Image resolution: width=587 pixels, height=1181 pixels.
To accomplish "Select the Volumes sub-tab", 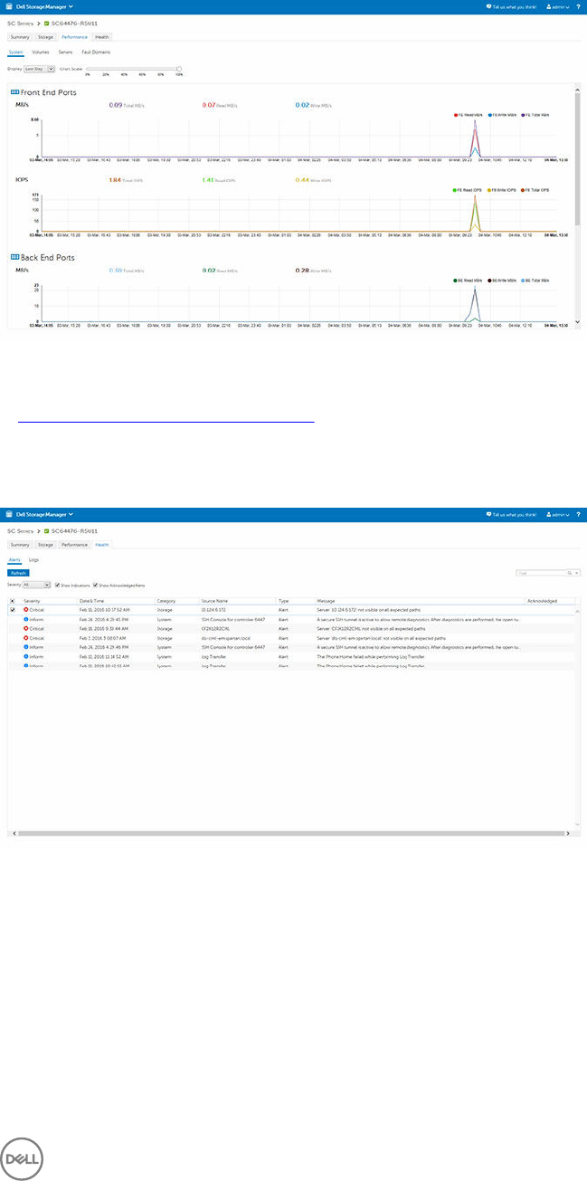I will pos(40,52).
